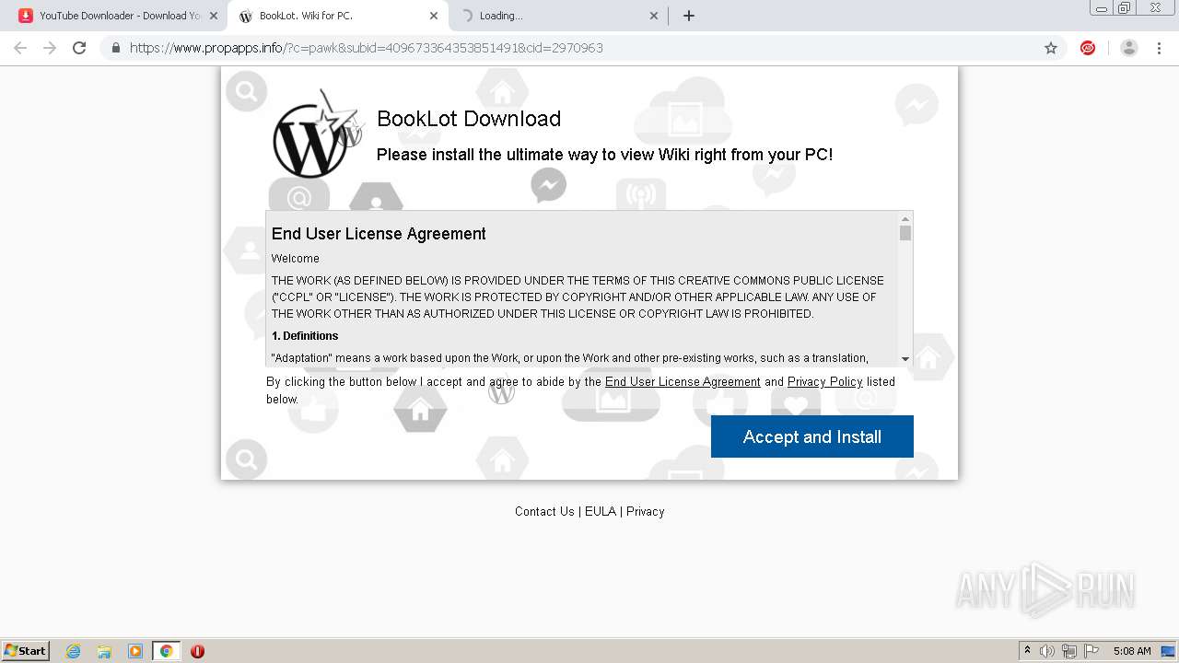The width and height of the screenshot is (1179, 663).
Task: Open the volume speaker tray icon
Action: click(1047, 651)
